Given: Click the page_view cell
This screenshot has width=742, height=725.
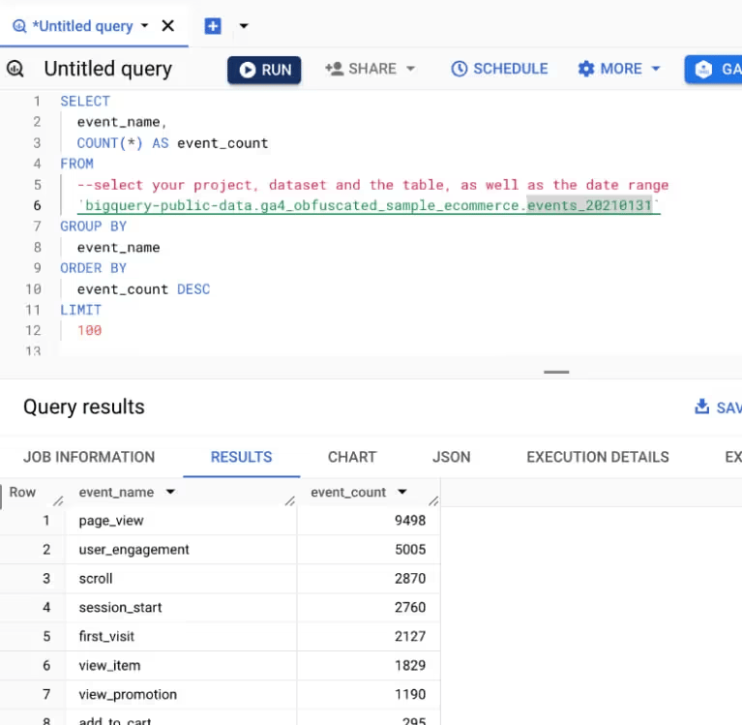Looking at the screenshot, I should pyautogui.click(x=182, y=521).
